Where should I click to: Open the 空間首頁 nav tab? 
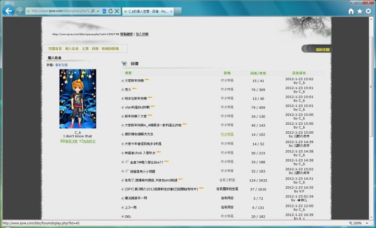click(x=55, y=49)
